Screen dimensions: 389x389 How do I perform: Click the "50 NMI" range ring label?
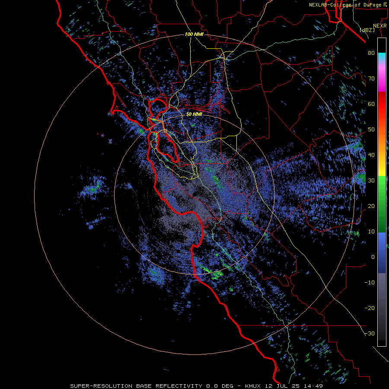pyautogui.click(x=194, y=115)
